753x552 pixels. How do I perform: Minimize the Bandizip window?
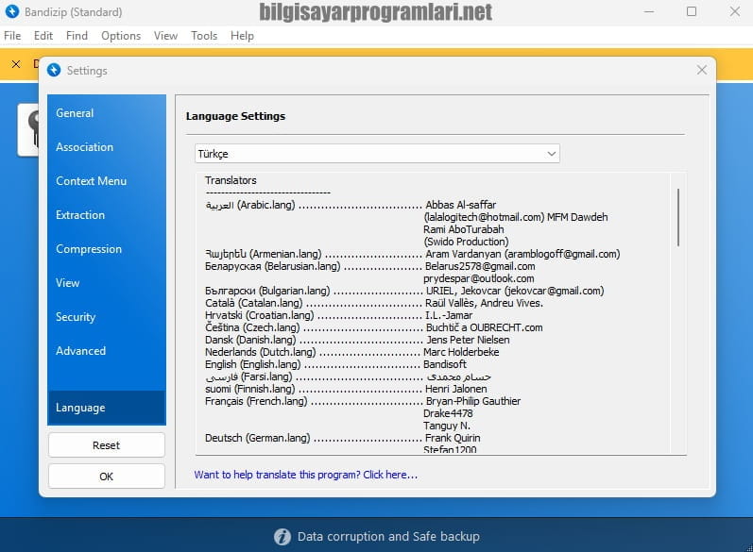coord(649,11)
